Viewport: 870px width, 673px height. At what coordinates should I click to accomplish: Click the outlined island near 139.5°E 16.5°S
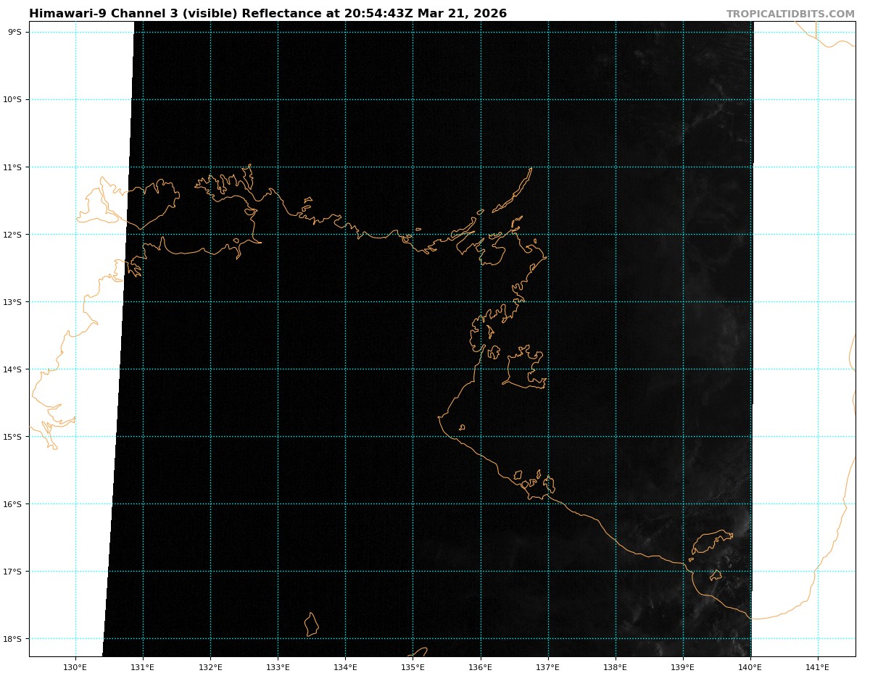click(x=710, y=541)
